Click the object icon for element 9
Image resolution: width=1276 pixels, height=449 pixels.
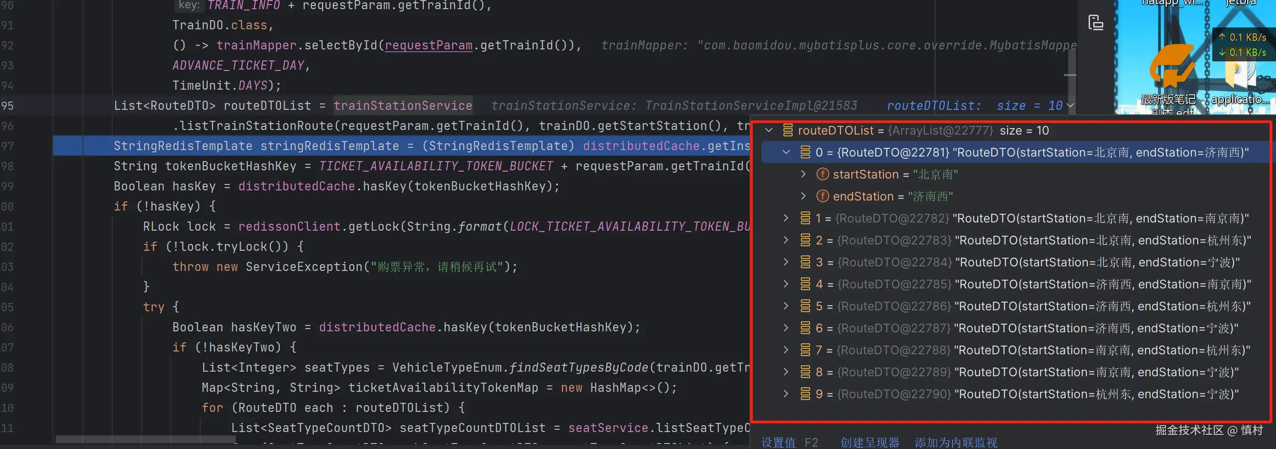click(805, 394)
